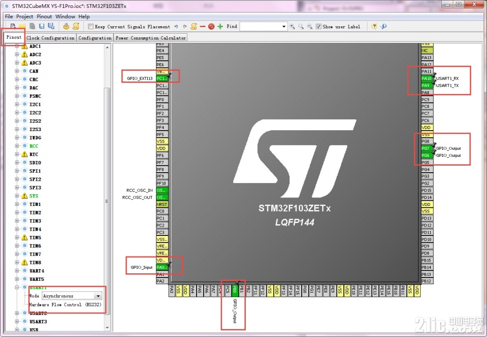Screen dimensions: 487x337
Task: Open the Find combo box dropdown arrow
Action: (x=283, y=27)
